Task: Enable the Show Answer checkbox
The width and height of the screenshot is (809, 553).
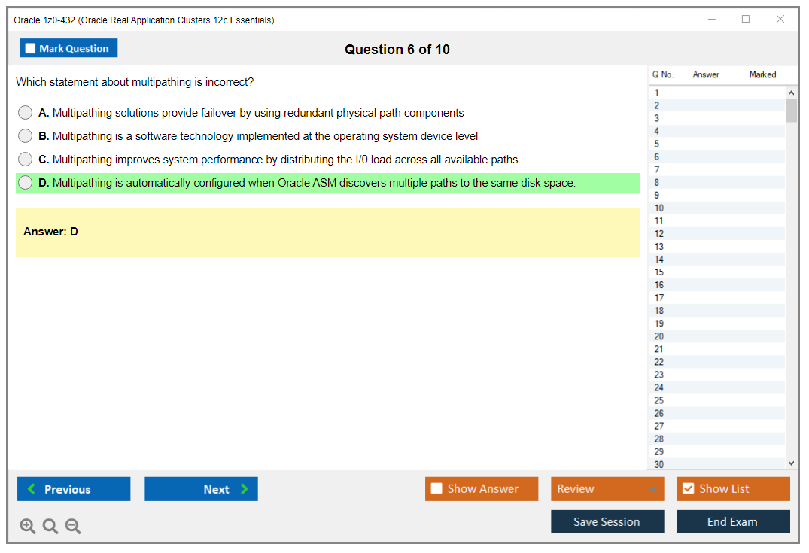Action: click(437, 489)
